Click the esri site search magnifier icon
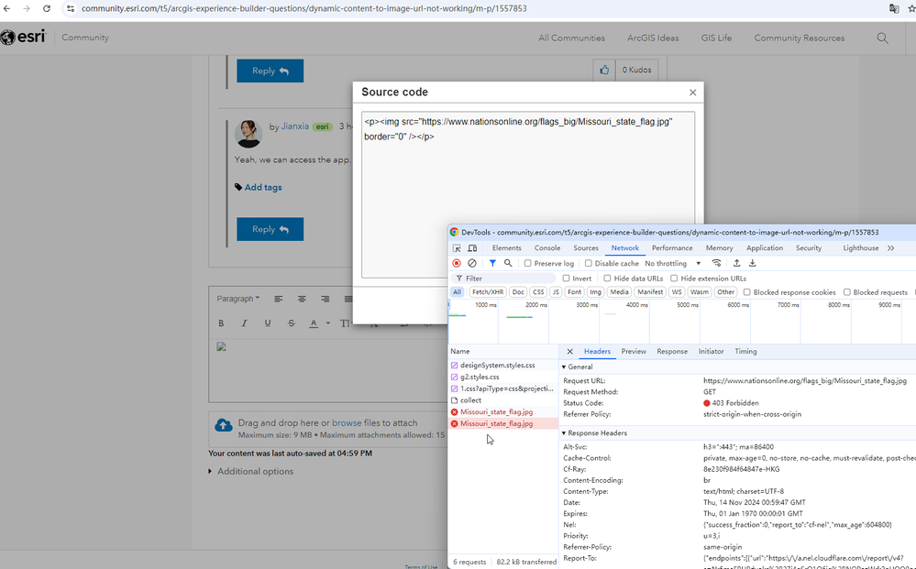The image size is (916, 569). 882,38
